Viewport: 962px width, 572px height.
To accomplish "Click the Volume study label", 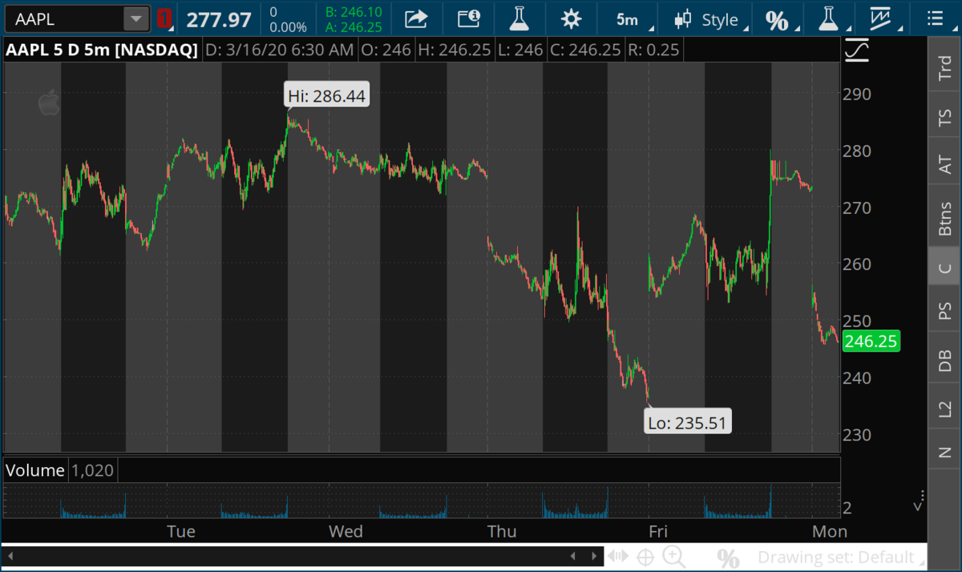I will pos(35,470).
